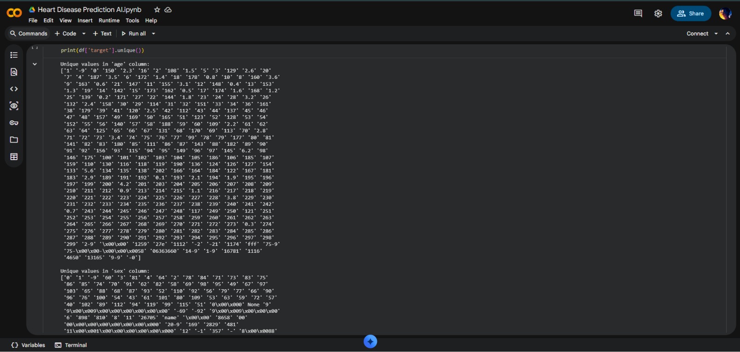Open the Files folder panel
This screenshot has width=740, height=352.
(14, 140)
